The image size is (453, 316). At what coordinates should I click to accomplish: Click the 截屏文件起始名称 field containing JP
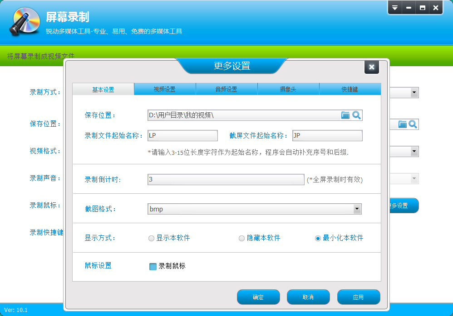pyautogui.click(x=327, y=136)
